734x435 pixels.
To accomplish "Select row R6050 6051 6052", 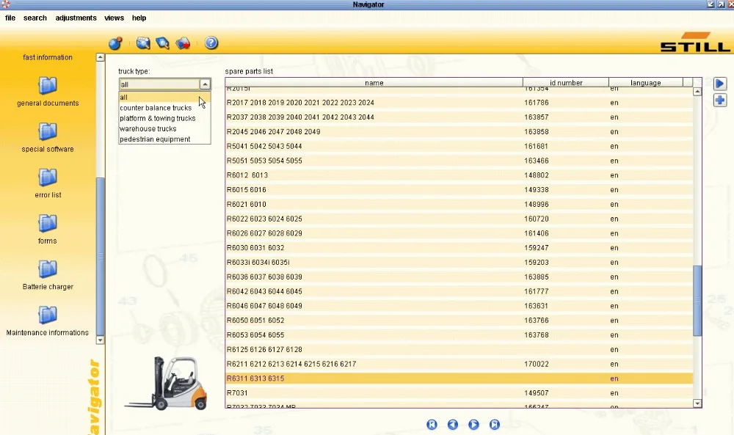I will click(459, 320).
